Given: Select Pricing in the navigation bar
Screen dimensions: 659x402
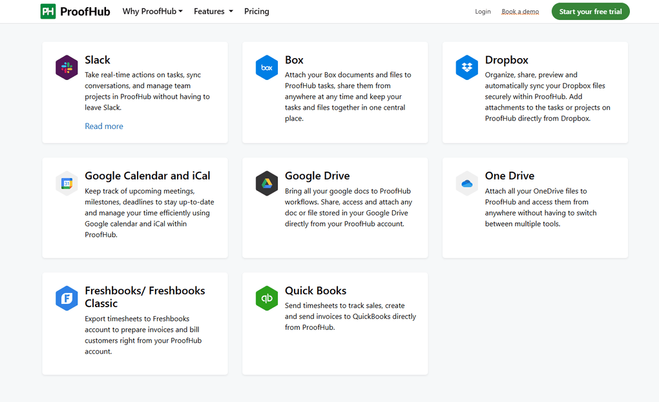Looking at the screenshot, I should (x=256, y=11).
